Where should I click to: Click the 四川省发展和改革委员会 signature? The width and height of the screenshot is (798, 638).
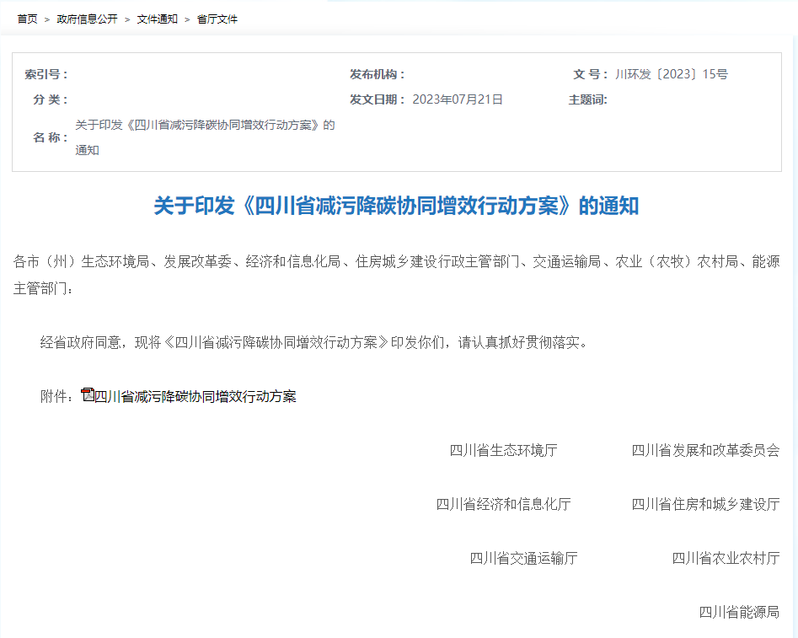pos(705,450)
